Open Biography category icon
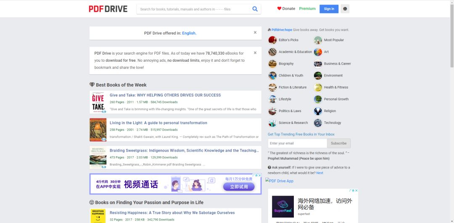 click(x=272, y=64)
